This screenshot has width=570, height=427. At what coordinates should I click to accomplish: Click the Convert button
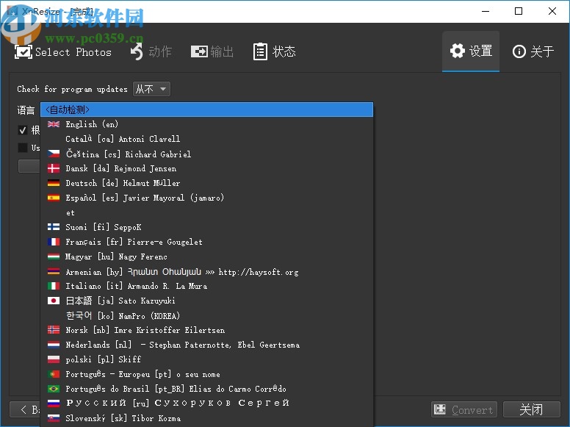pos(464,409)
